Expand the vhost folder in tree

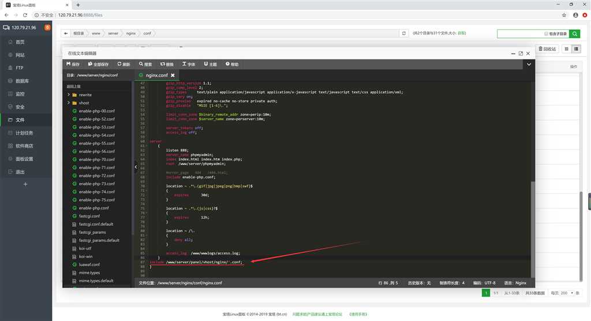pos(69,103)
